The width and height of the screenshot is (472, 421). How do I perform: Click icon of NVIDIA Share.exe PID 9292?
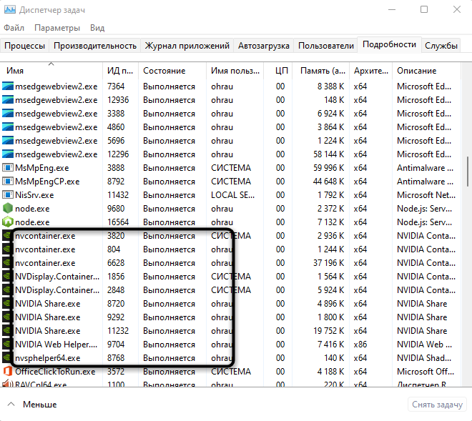pyautogui.click(x=6, y=317)
